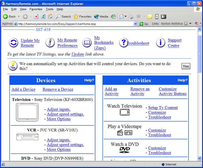
Task: Expand the Norton AntiVirus dropdown arrow
Action: click(190, 24)
